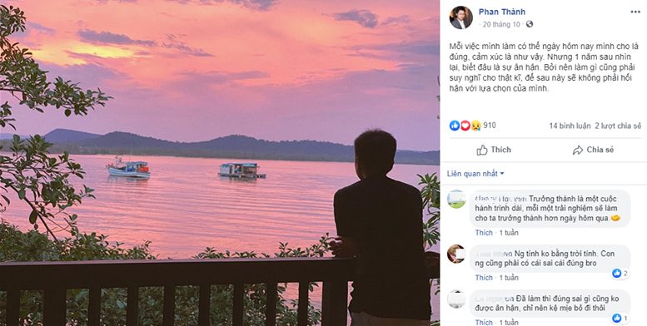This screenshot has height=326, width=647.
Task: Click the second commenter's avatar
Action: pyautogui.click(x=456, y=254)
